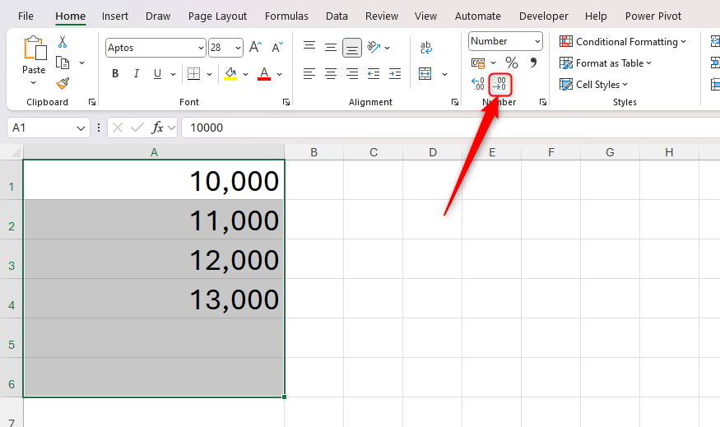Apply the yellow fill color swatch
This screenshot has height=427, width=720.
[x=230, y=74]
